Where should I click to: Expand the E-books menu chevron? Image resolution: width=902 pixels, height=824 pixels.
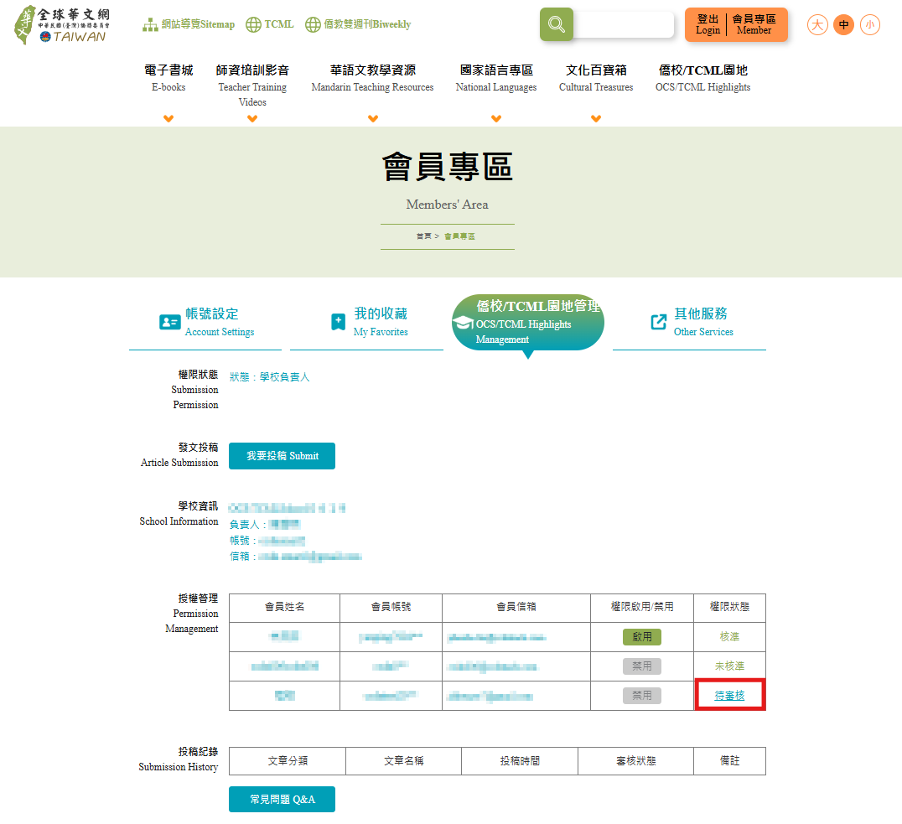(x=168, y=118)
